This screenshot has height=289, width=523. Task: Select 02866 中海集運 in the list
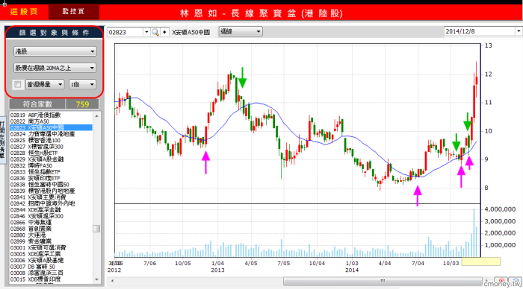[51, 223]
